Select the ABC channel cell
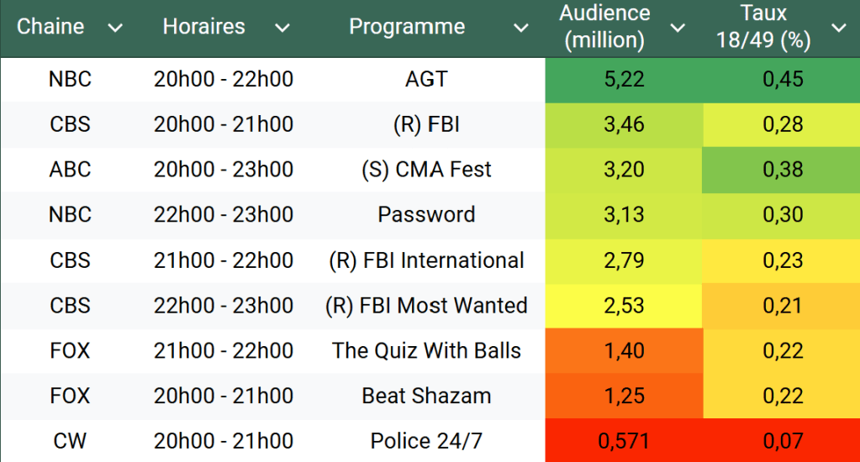Screen dimensions: 860x462 click(x=70, y=170)
